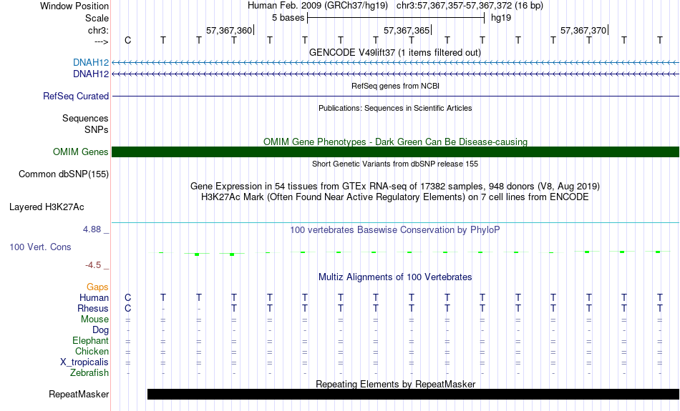Click the Sequences track label

click(85, 118)
